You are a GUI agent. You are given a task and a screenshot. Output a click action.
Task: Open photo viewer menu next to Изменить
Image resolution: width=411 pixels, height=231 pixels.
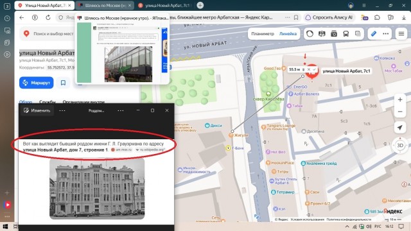click(62, 110)
